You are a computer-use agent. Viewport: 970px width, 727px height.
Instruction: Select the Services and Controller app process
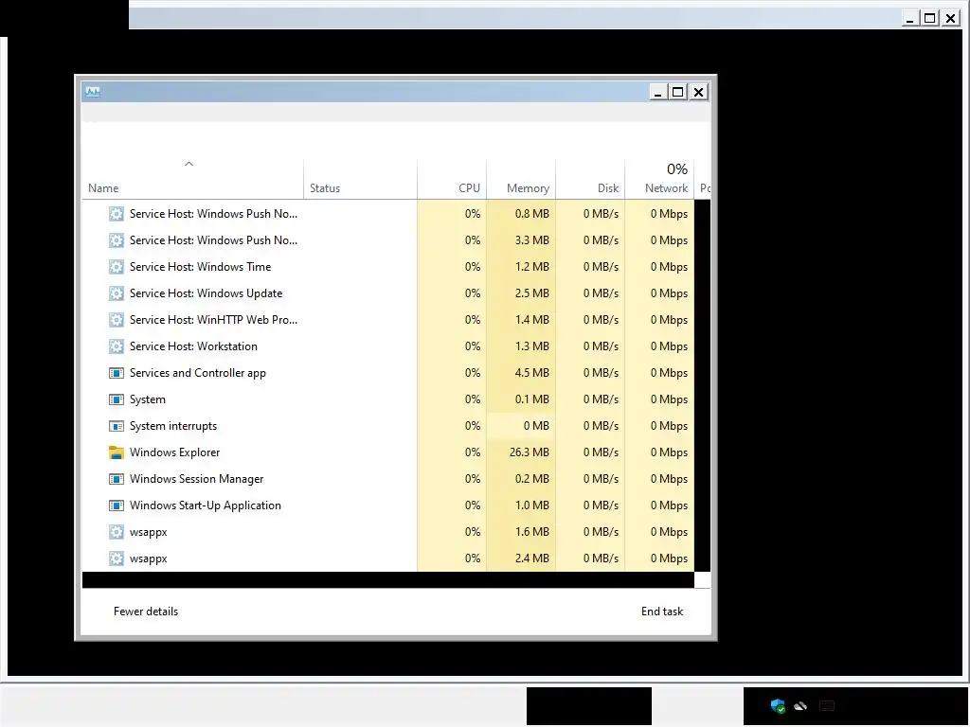click(197, 373)
